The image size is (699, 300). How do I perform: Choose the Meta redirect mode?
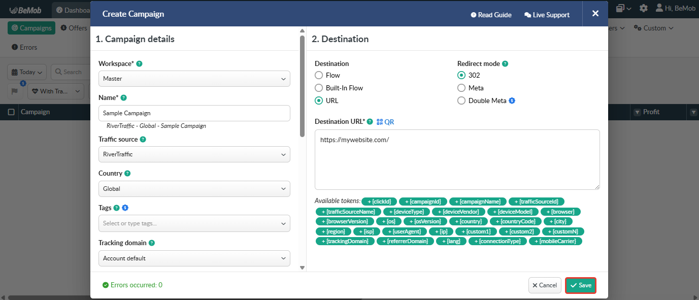coord(461,88)
